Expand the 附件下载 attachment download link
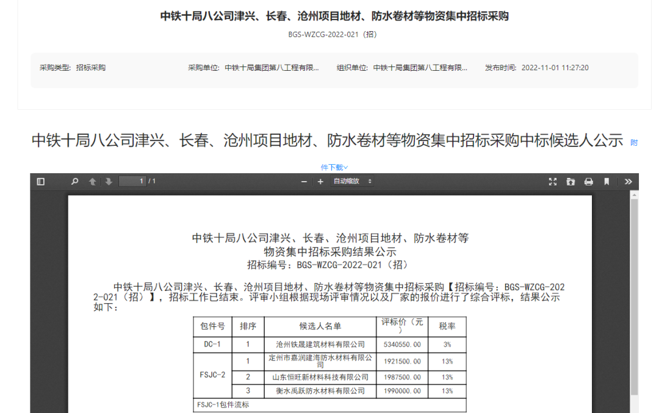Image resolution: width=659 pixels, height=413 pixels. [x=334, y=167]
